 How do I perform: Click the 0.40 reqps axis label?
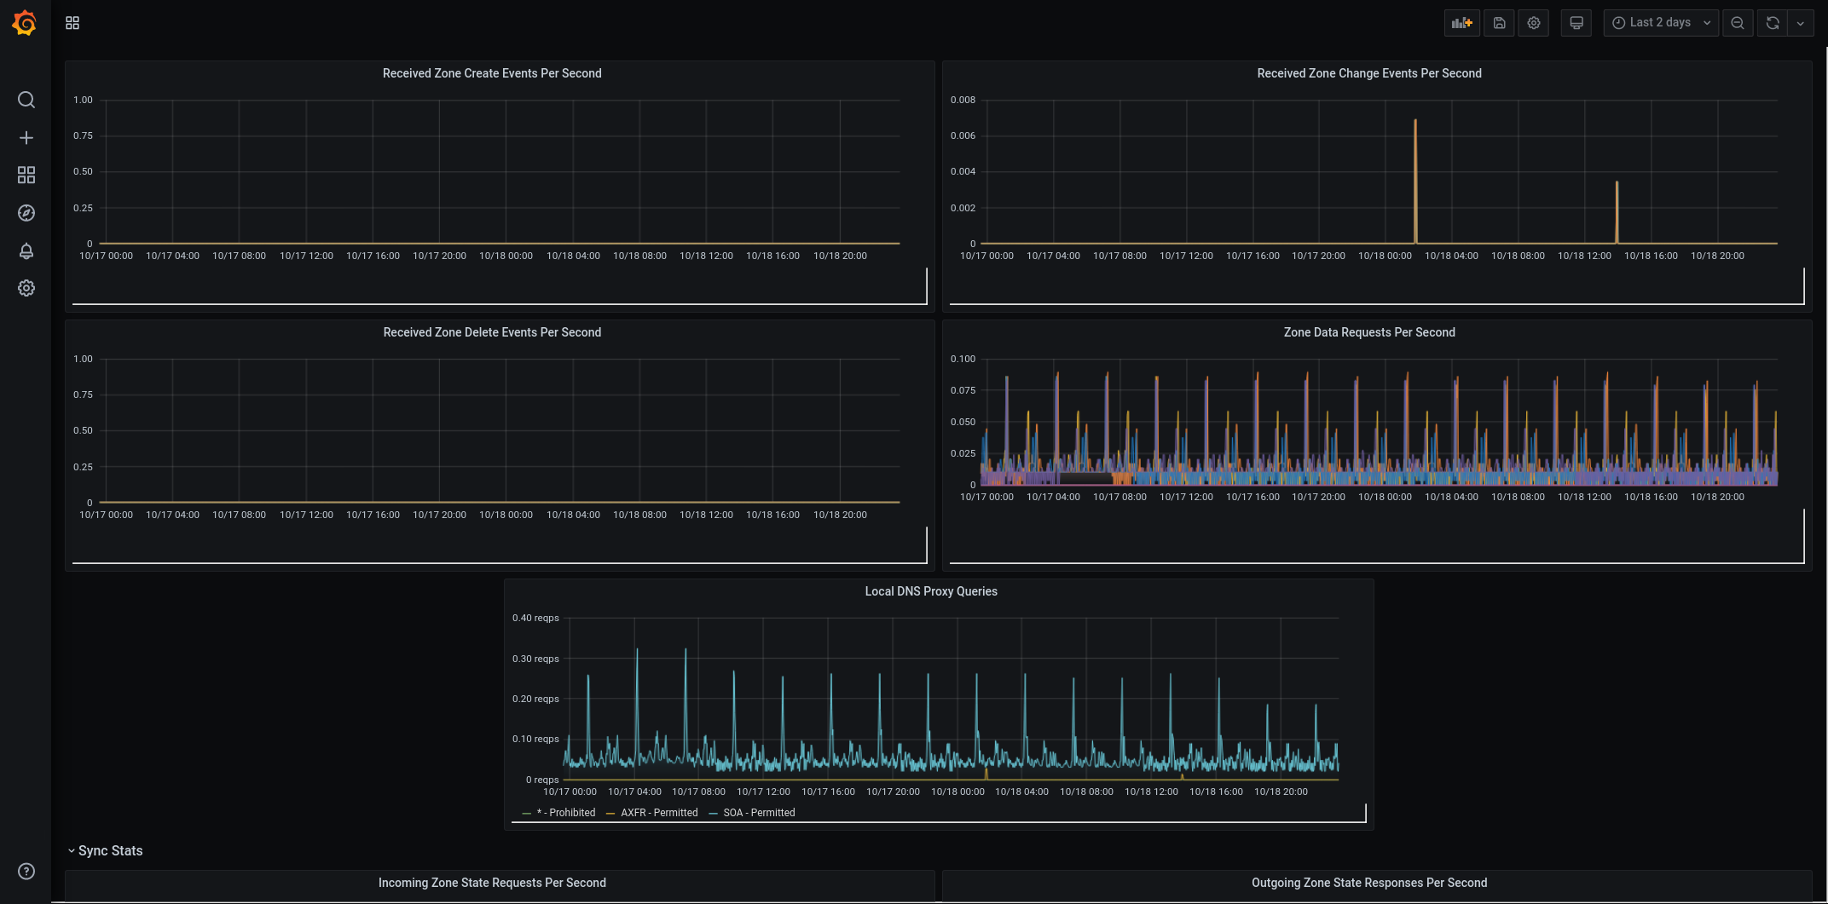[535, 618]
